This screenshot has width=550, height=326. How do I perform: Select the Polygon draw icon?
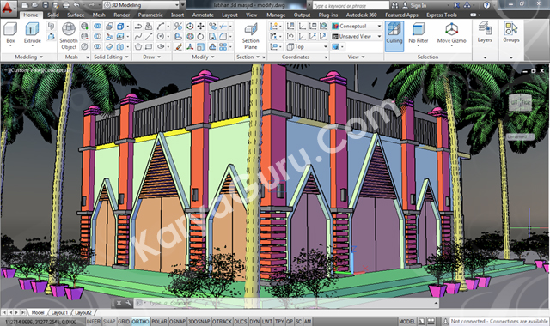pos(138,46)
